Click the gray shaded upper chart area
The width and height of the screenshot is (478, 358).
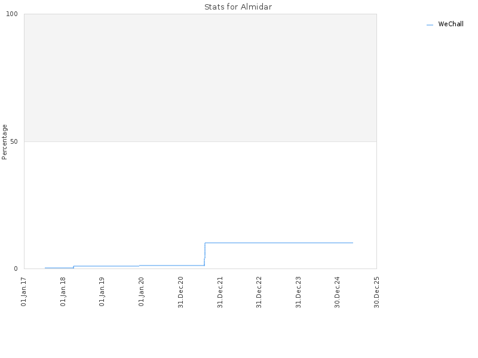200,78
